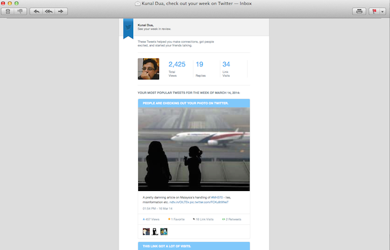Viewport: 390px width, 250px height.
Task: Minimize the mail window with the yellow button
Action: (10, 3)
